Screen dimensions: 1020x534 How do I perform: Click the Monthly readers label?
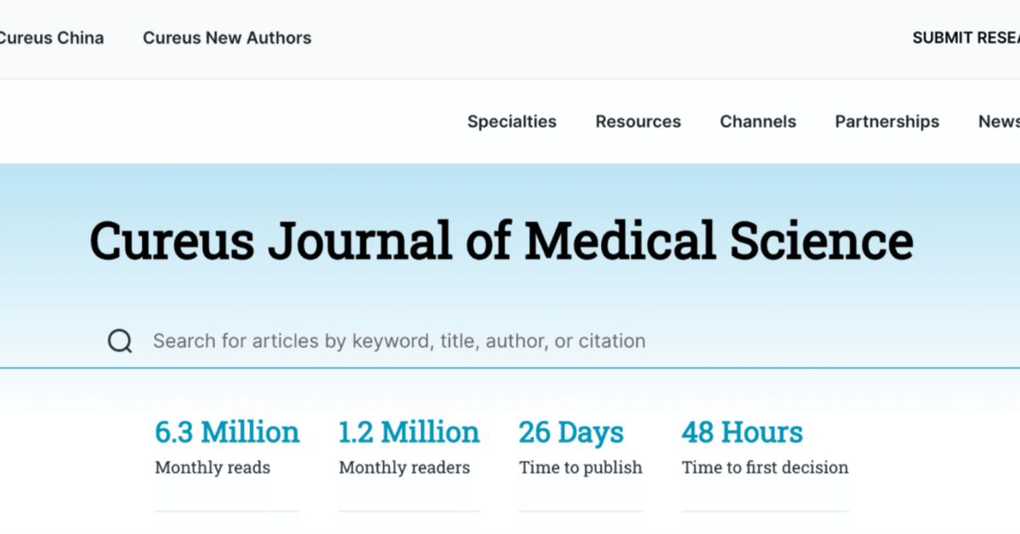point(404,468)
